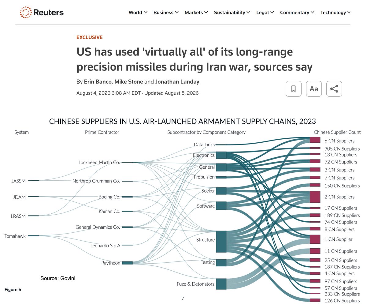367x308 pixels.
Task: Click the EXCLUSIVE tag
Action: (89, 37)
